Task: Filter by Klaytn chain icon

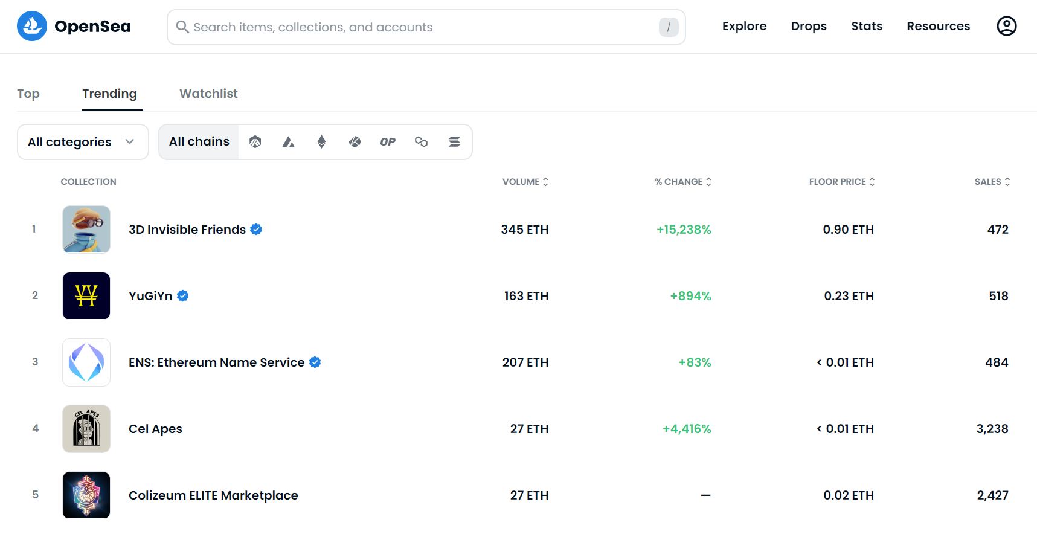Action: (x=355, y=142)
